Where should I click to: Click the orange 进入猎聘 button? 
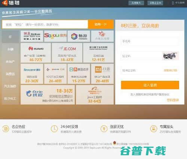[150, 85]
